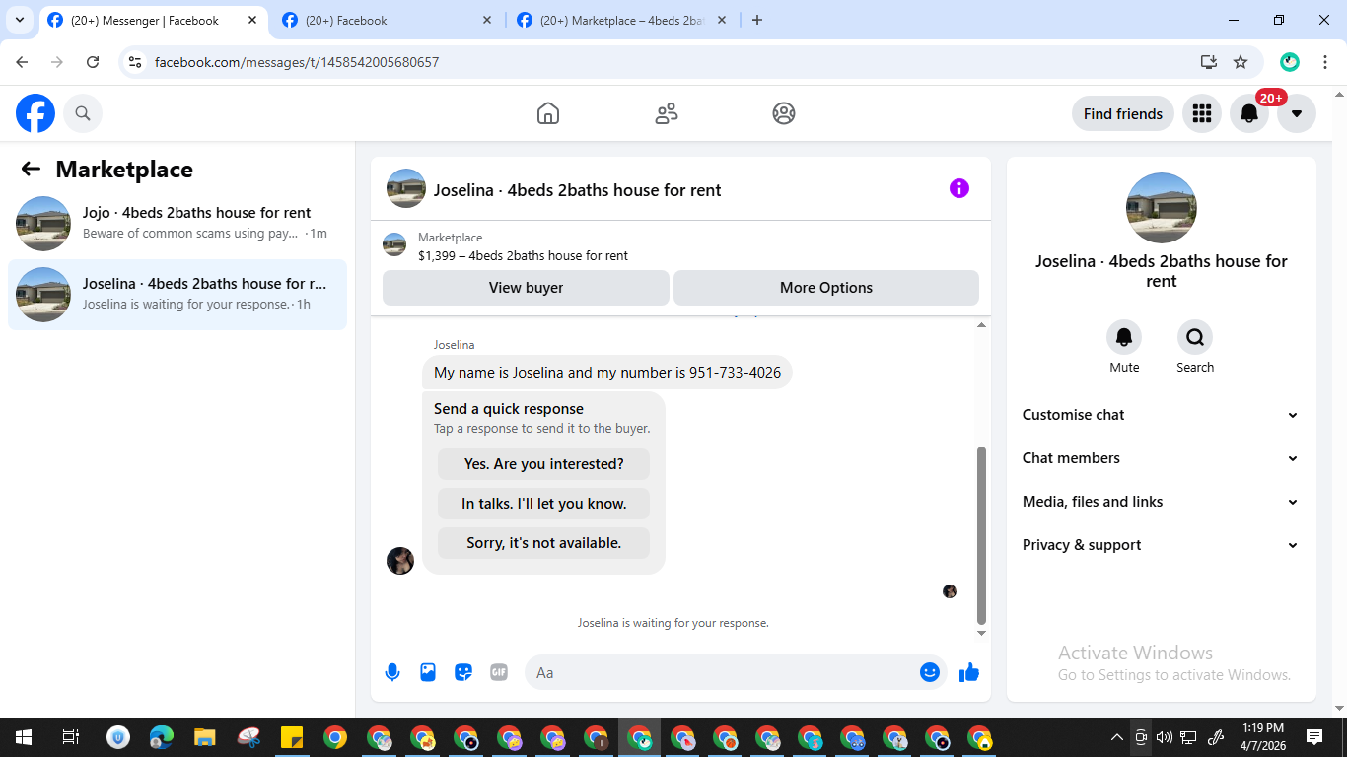This screenshot has width=1347, height=757.
Task: Open Windows action center notifications icon
Action: click(x=1314, y=737)
